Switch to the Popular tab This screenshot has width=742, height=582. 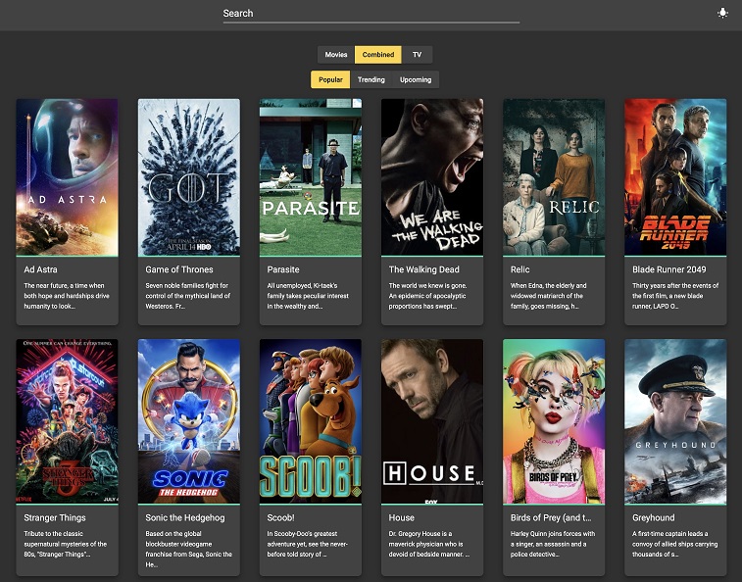(x=330, y=79)
